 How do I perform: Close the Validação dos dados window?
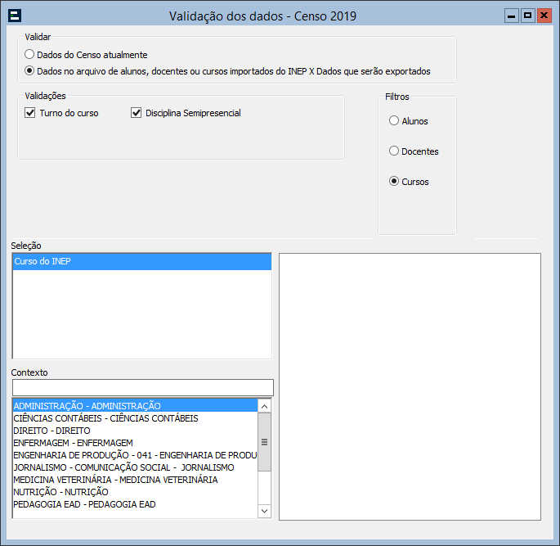tap(544, 16)
